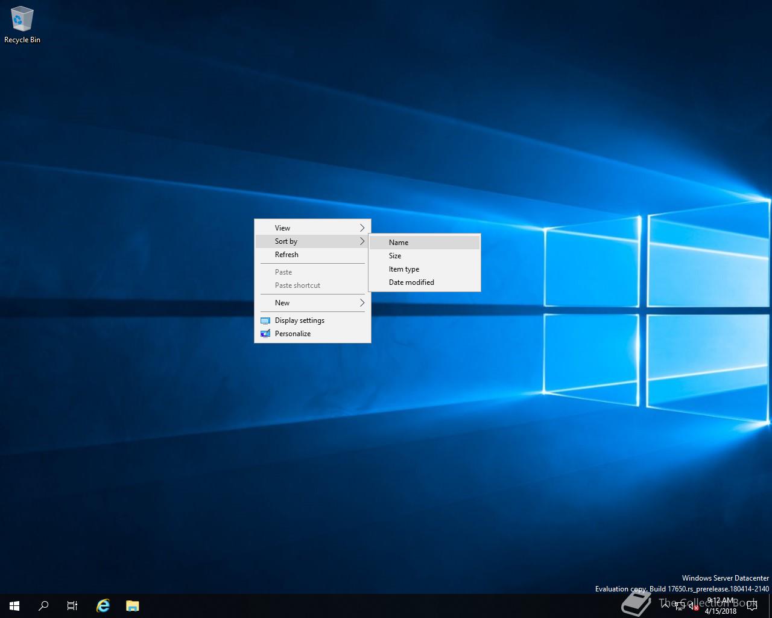Image resolution: width=772 pixels, height=618 pixels.
Task: Open Display settings from the context menu
Action: point(312,320)
